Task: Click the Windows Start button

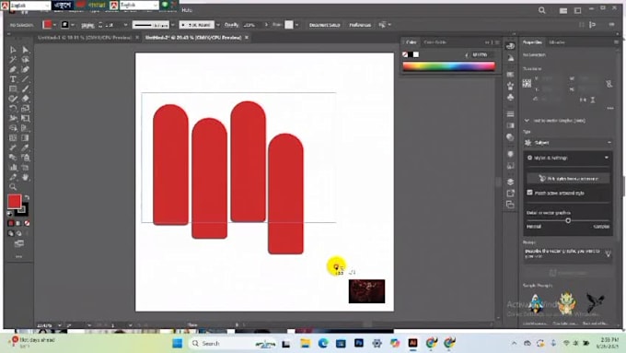Action: click(178, 343)
